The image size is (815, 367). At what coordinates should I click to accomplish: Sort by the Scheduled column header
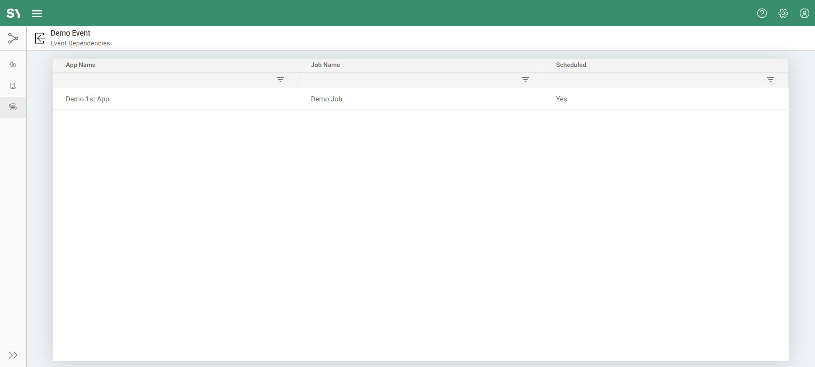coord(571,65)
